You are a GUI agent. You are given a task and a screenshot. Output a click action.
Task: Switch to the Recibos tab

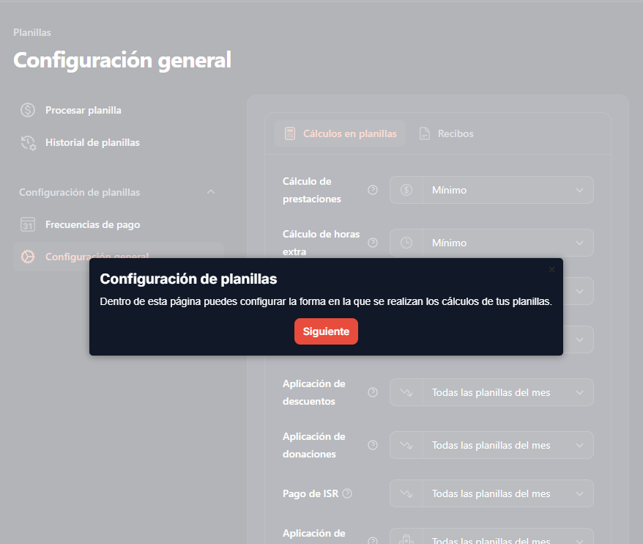(x=446, y=133)
